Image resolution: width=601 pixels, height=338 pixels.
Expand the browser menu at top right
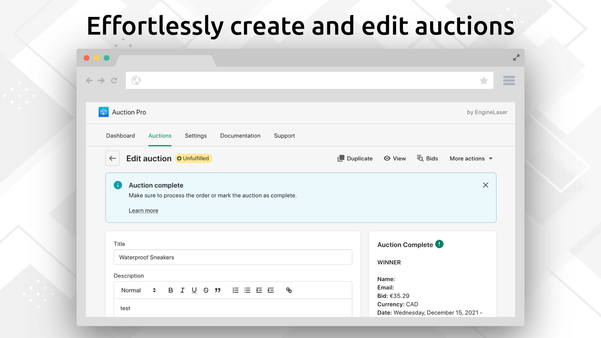click(509, 80)
